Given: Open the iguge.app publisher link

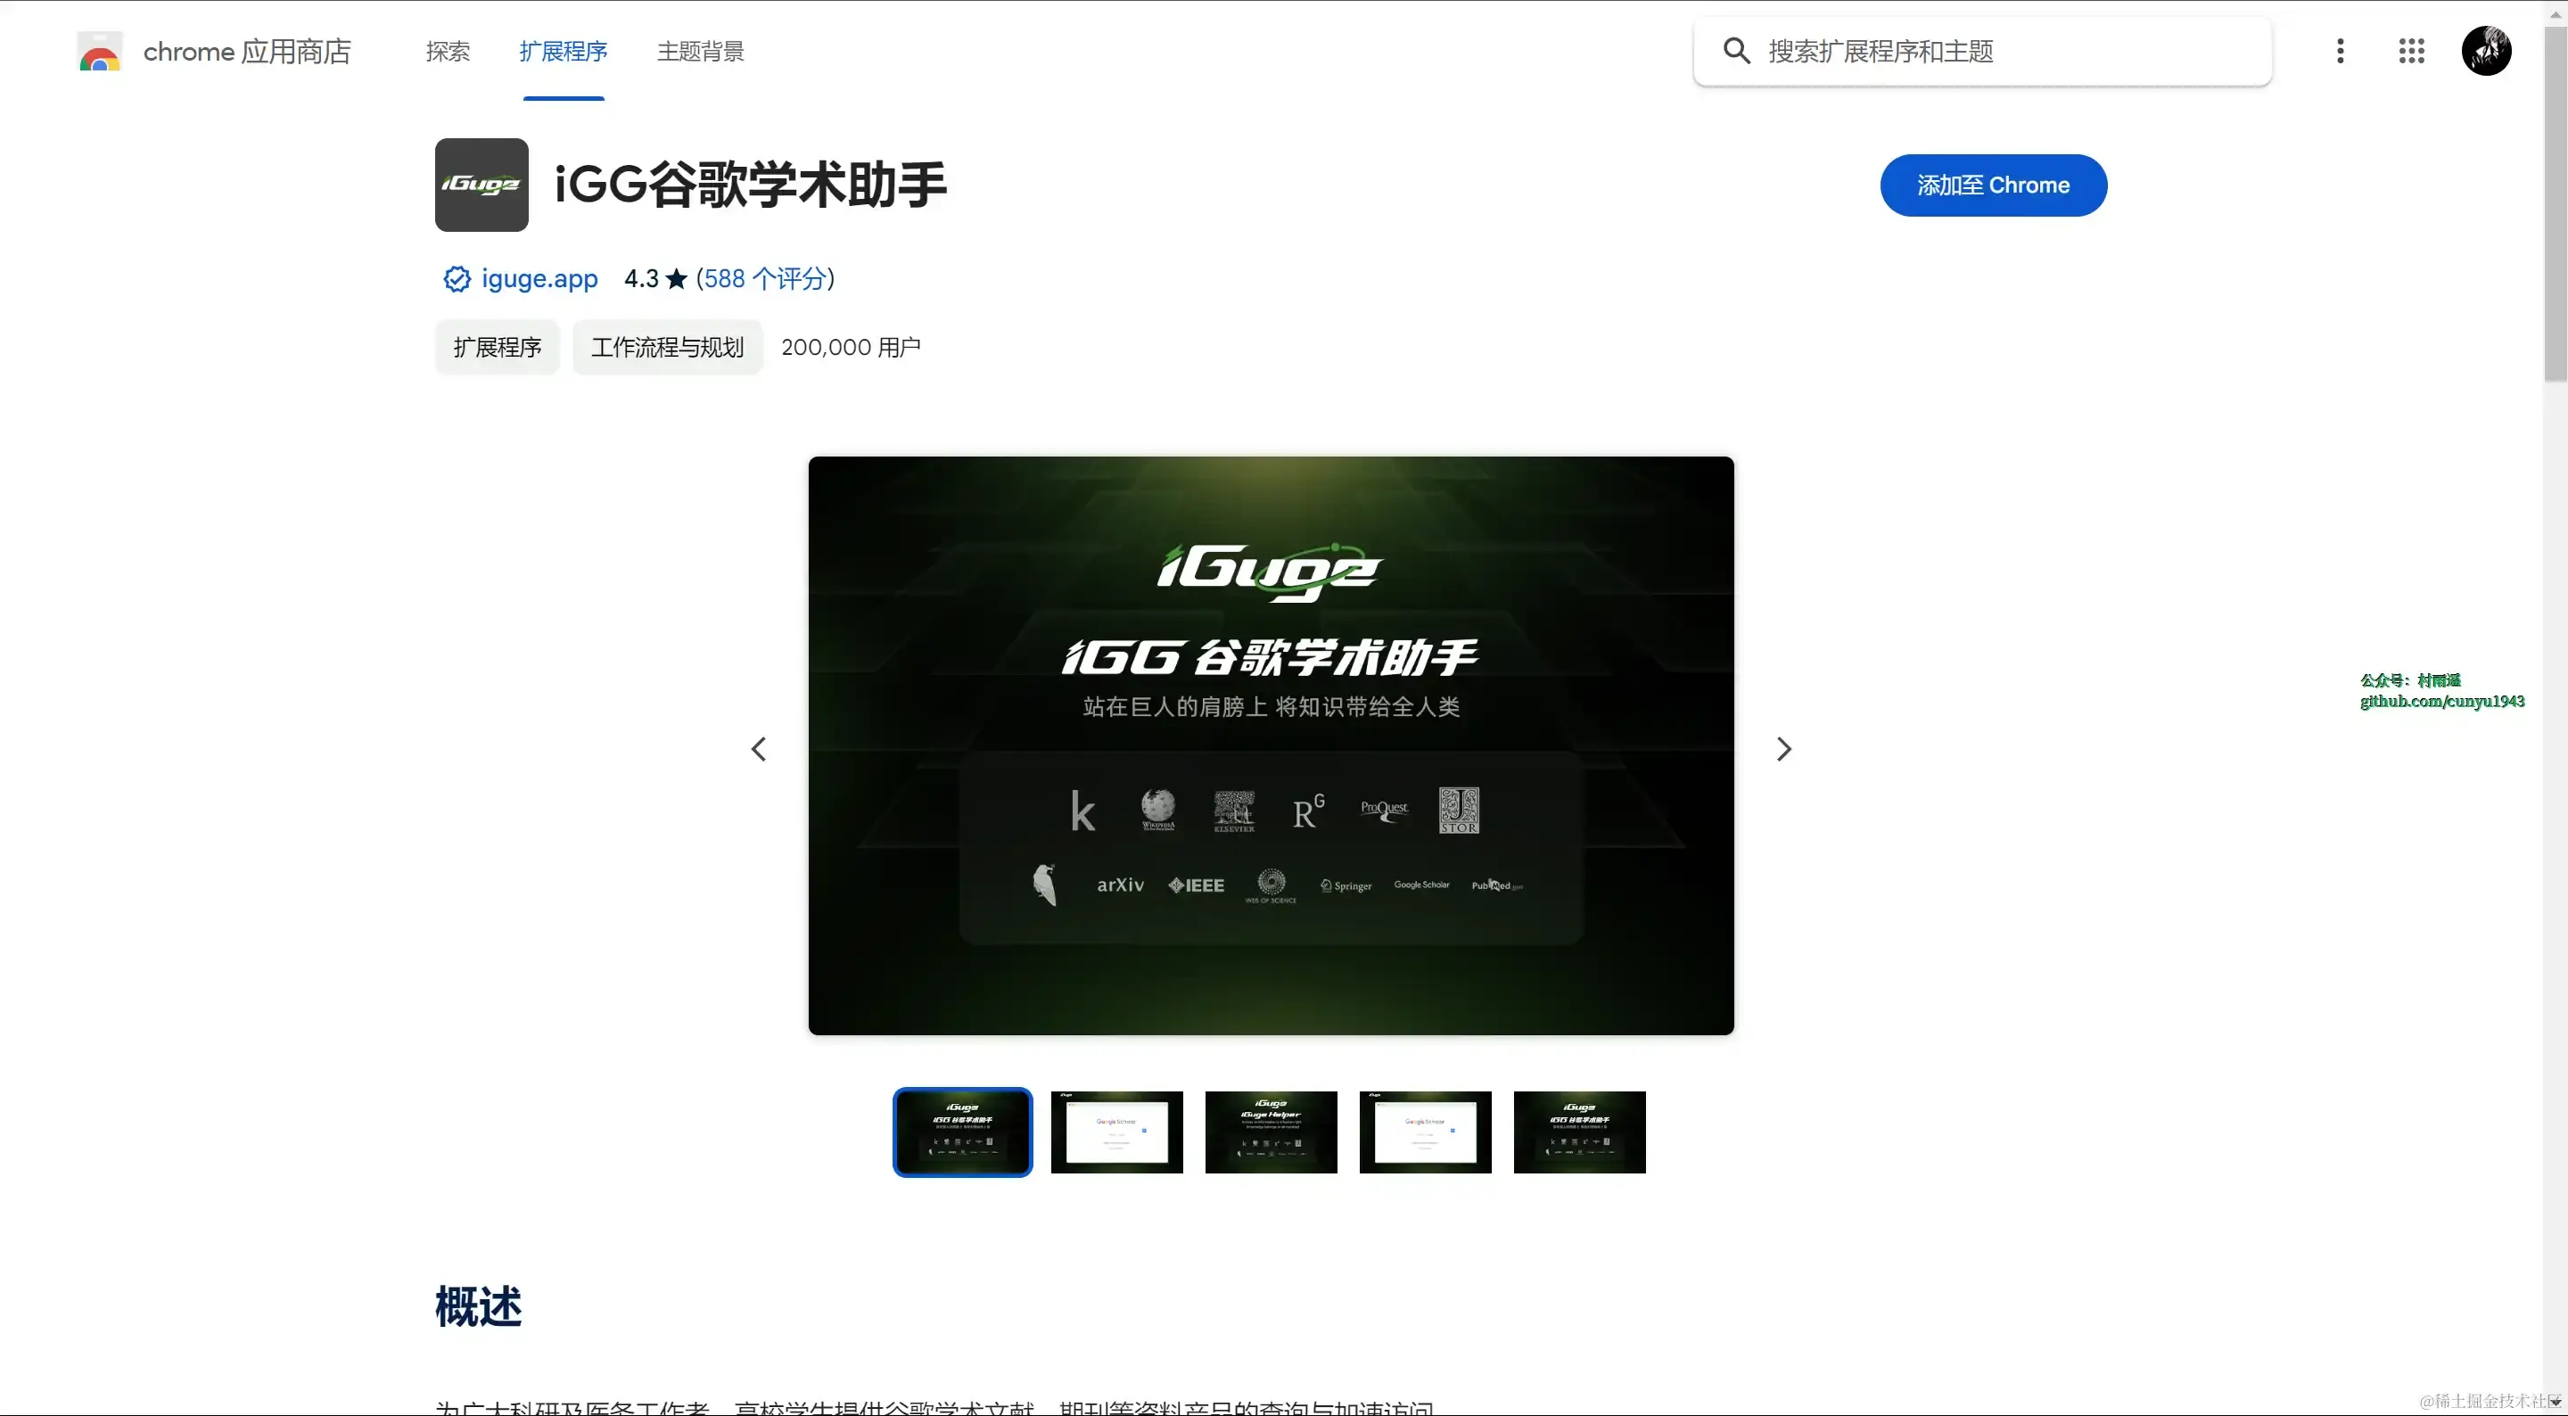Looking at the screenshot, I should tap(539, 279).
